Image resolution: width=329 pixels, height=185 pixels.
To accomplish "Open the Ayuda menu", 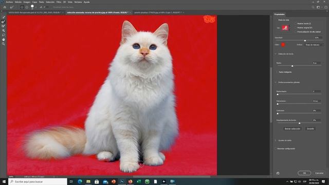I will [x=87, y=2].
